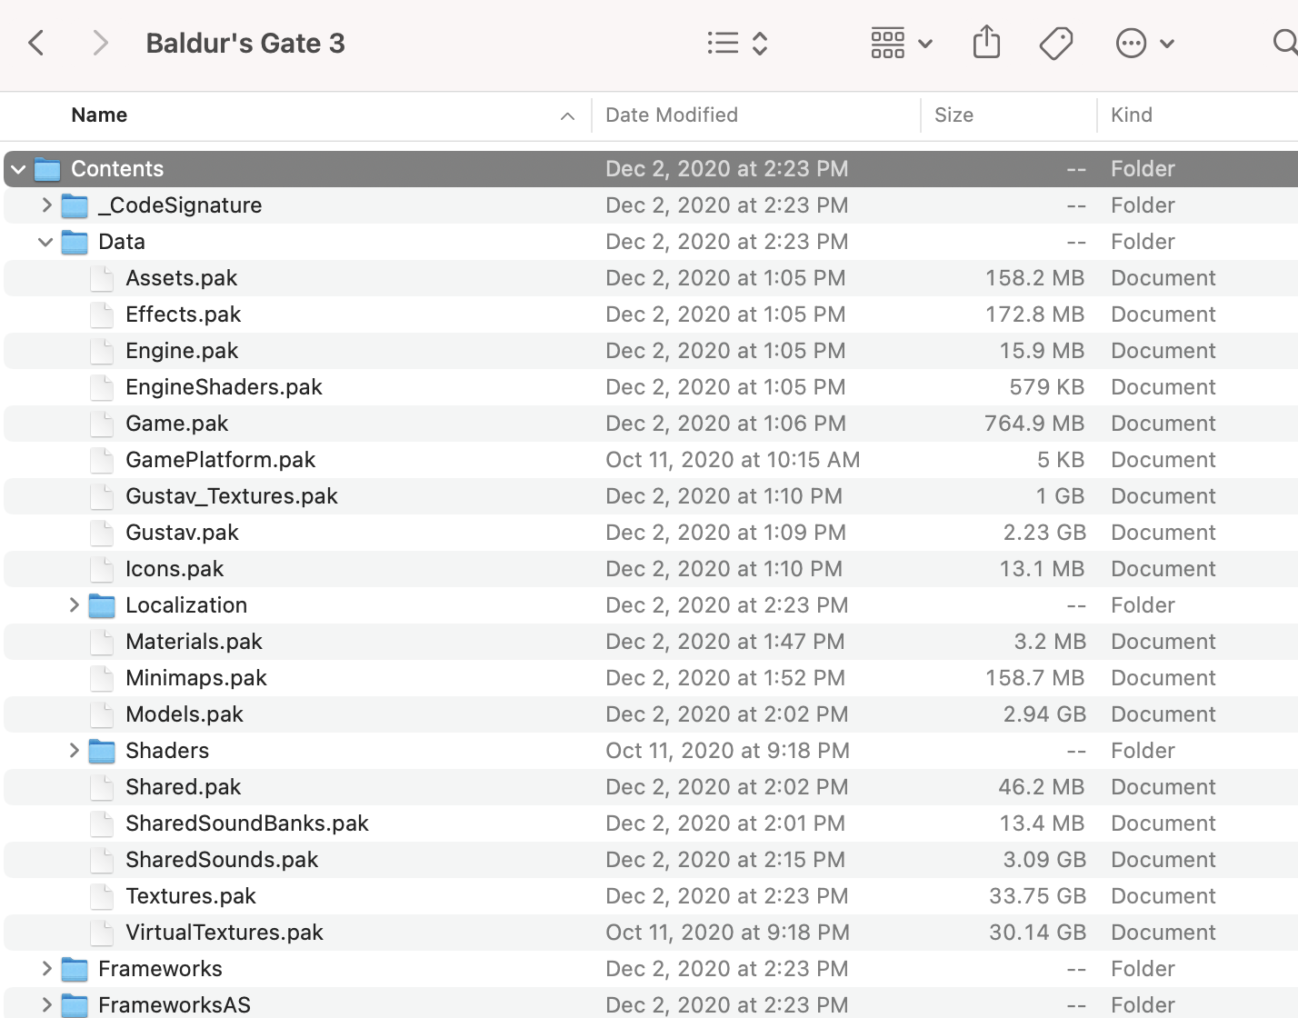This screenshot has width=1298, height=1018.
Task: Open the list view switcher
Action: pyautogui.click(x=738, y=43)
